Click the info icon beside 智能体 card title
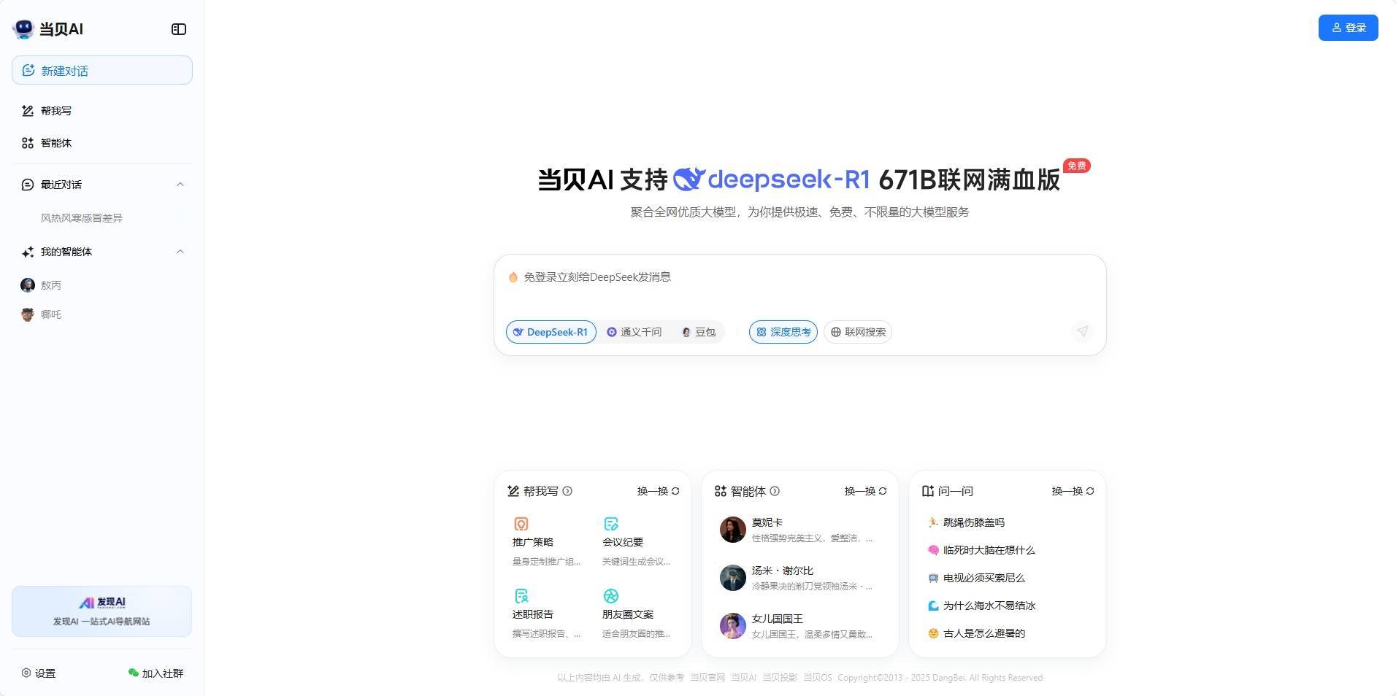Viewport: 1396px width, 696px height. pos(775,491)
